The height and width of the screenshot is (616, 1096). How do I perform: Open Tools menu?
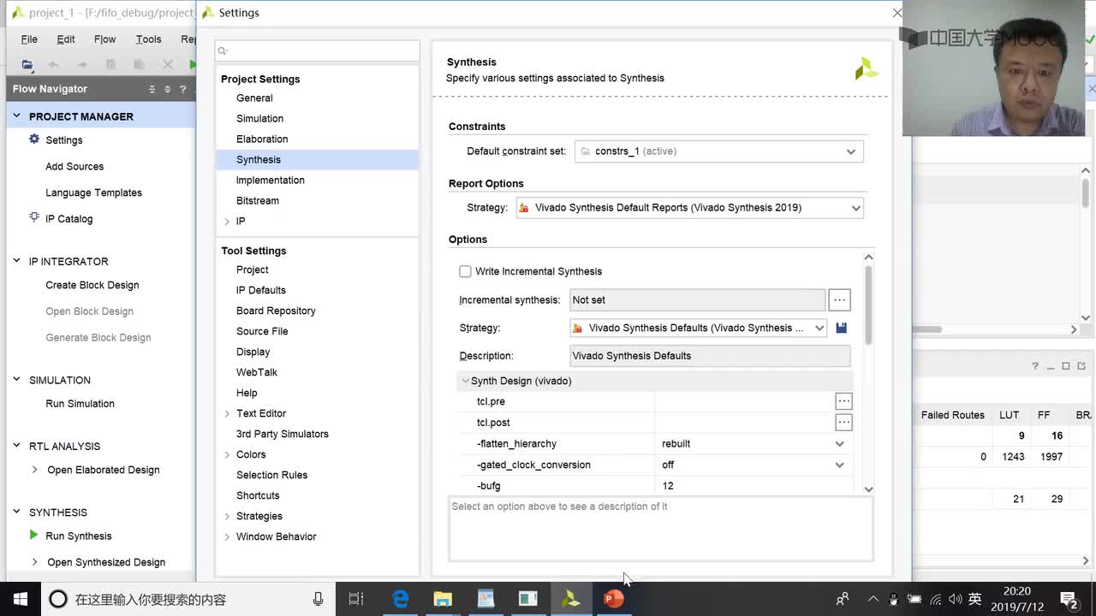[148, 38]
